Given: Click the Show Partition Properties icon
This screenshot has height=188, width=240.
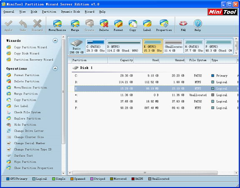Looking at the screenshot, I should click(9, 168).
